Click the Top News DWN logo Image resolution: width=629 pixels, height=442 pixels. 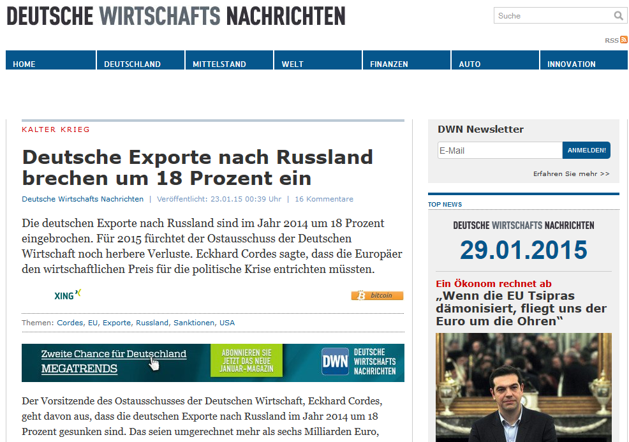click(x=523, y=225)
